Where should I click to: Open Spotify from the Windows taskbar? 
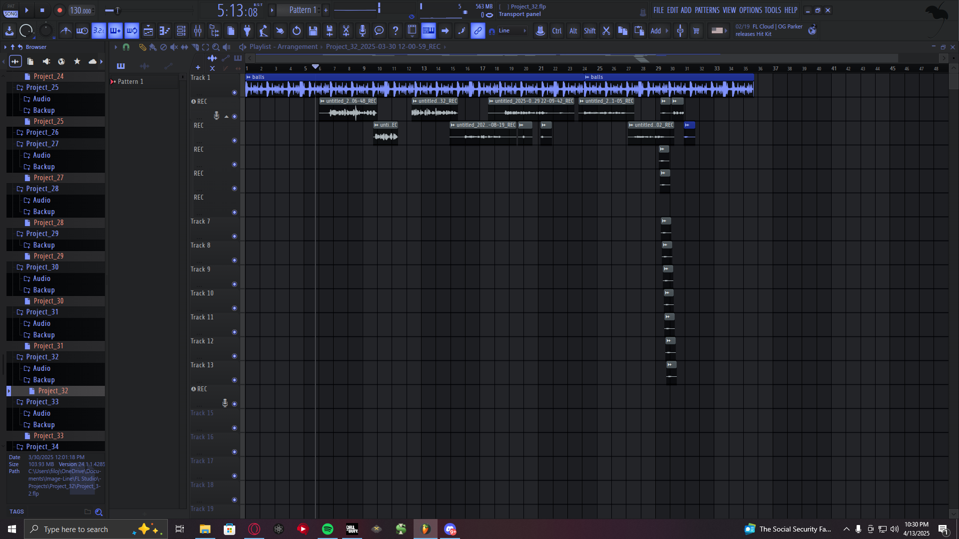coord(328,530)
